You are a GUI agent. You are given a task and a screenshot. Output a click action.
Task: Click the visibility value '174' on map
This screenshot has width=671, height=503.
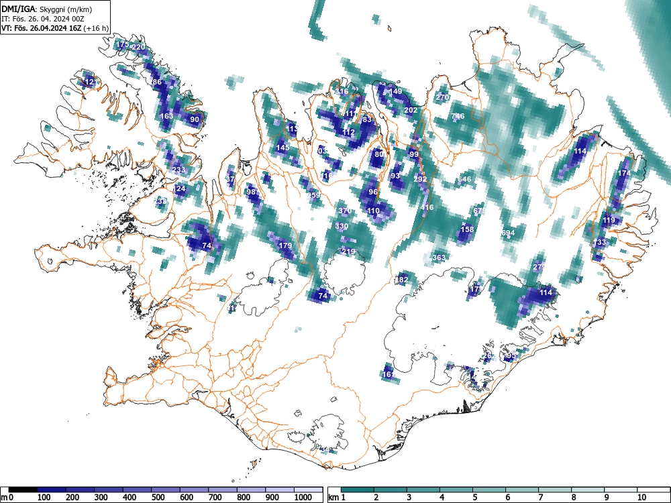point(624,173)
